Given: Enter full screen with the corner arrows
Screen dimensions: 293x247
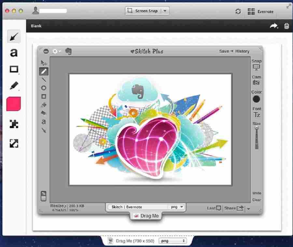Looking at the screenshot, I should [288, 7].
